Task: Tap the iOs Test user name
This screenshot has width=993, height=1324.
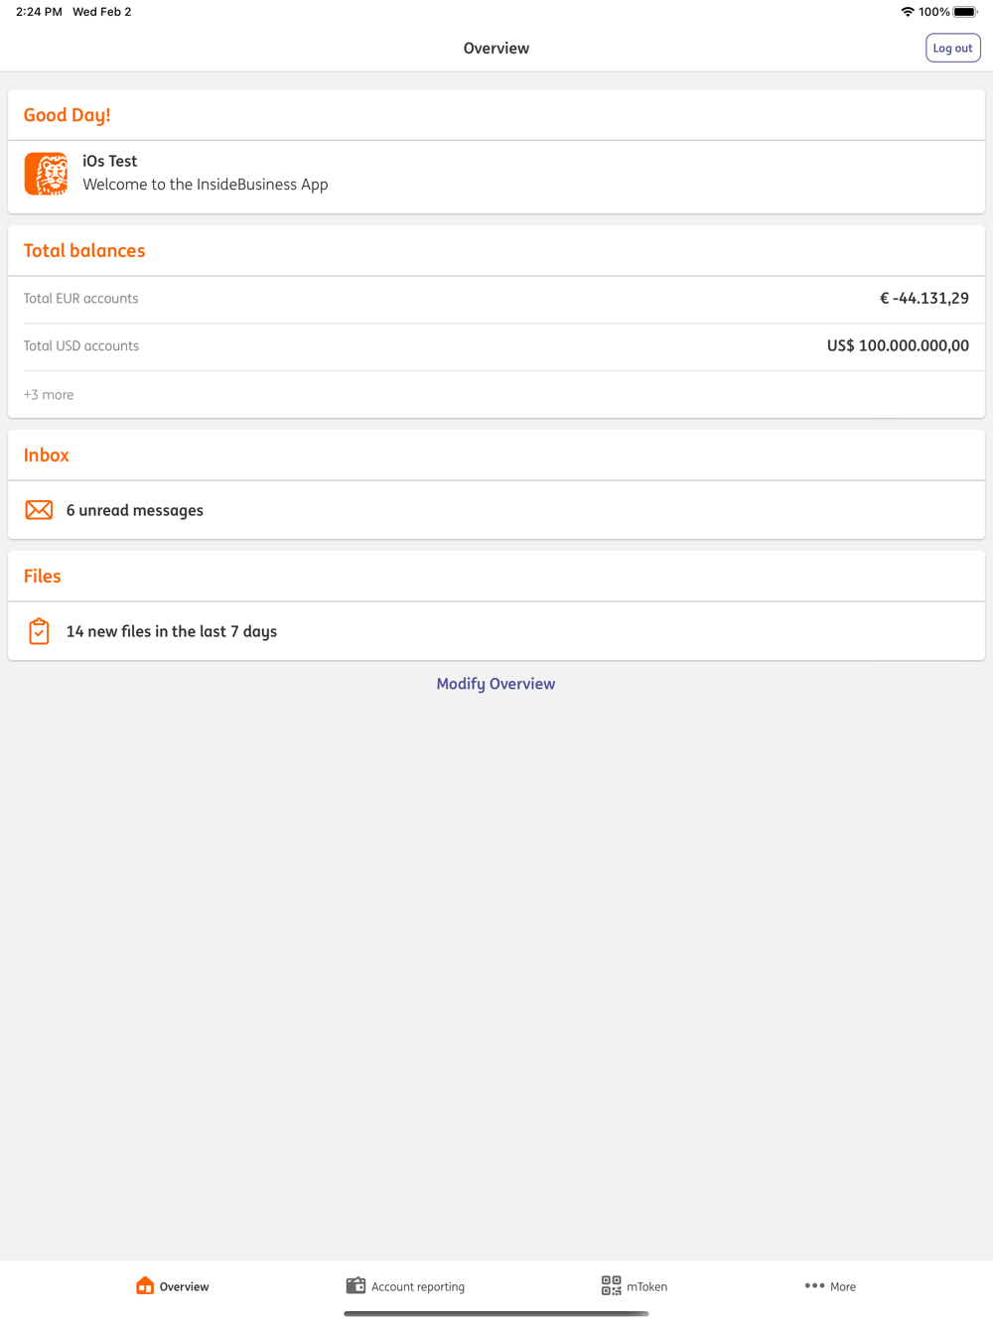Action: click(110, 161)
